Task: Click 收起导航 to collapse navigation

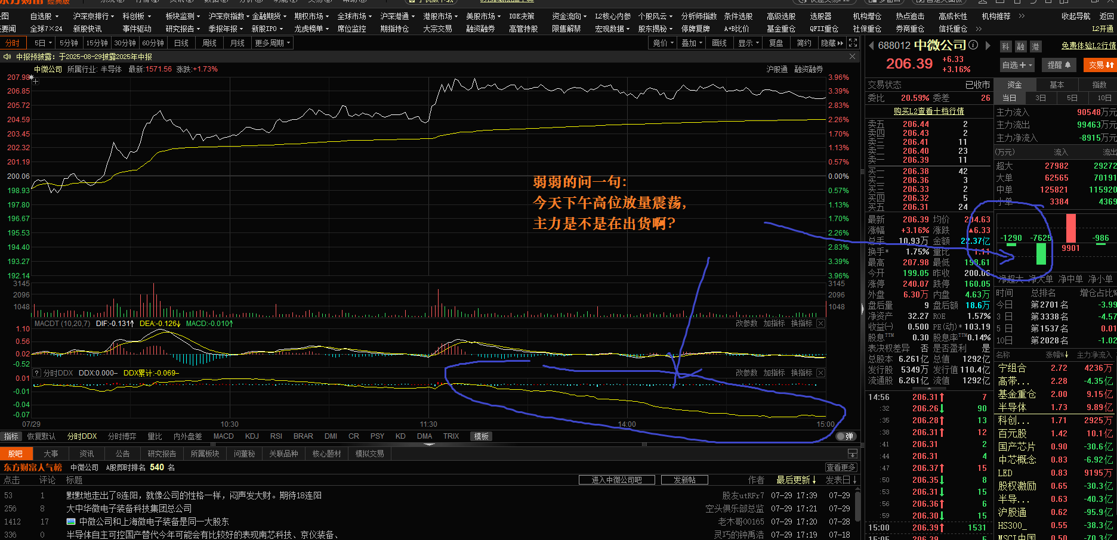Action: click(x=1075, y=16)
